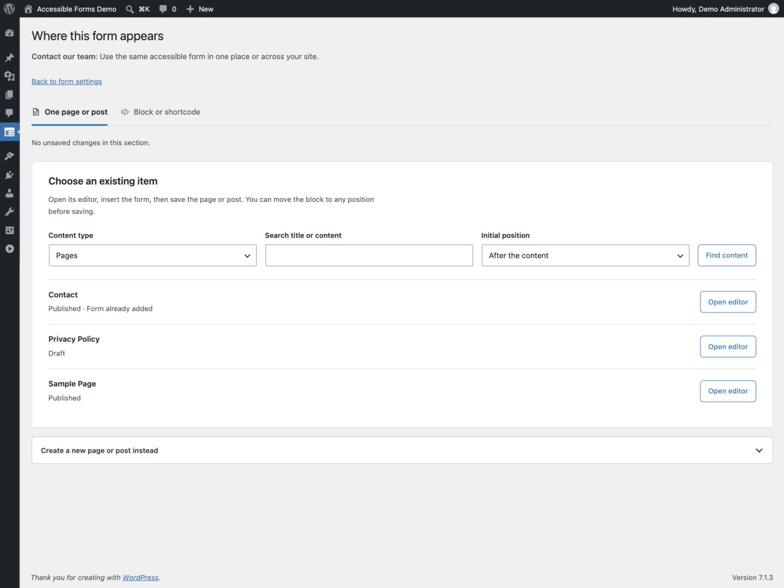The image size is (784, 588).
Task: Open the Settings sliders icon
Action: coord(9,230)
